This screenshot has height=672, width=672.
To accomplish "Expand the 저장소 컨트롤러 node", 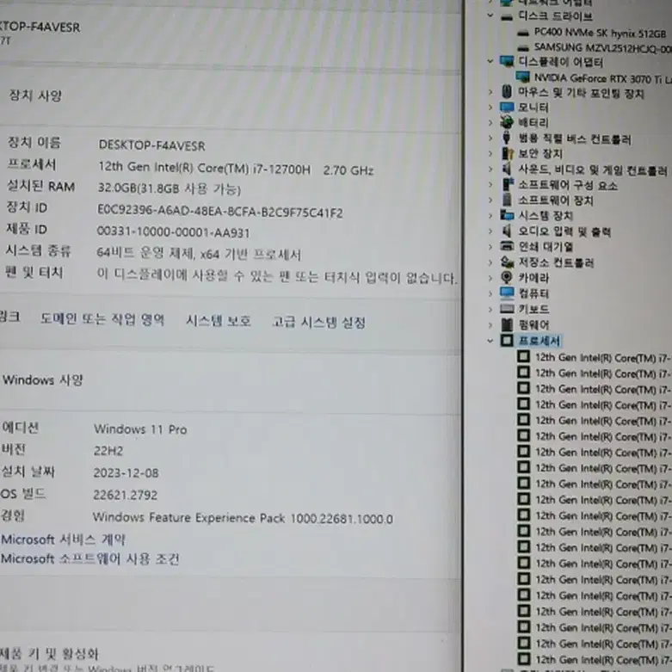I will [x=490, y=262].
